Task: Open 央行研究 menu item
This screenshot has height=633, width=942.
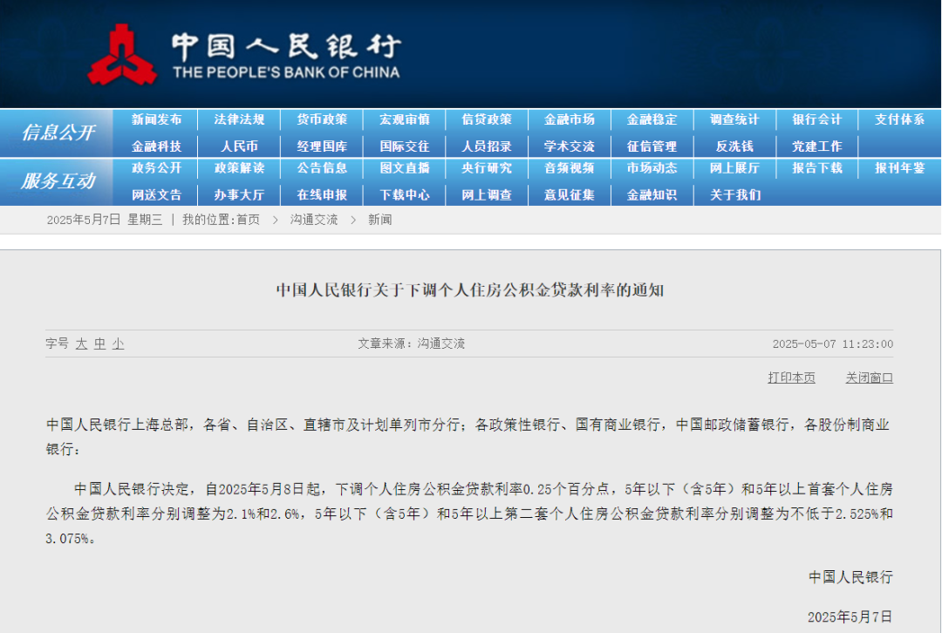Action: tap(487, 168)
